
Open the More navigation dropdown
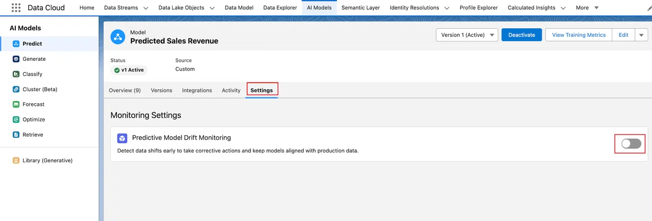(x=587, y=8)
